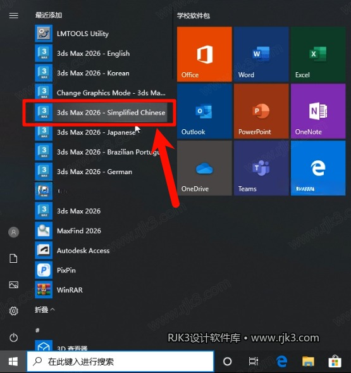The image size is (351, 373).
Task: Open MaxFind 2026 icon
Action: [44, 231]
